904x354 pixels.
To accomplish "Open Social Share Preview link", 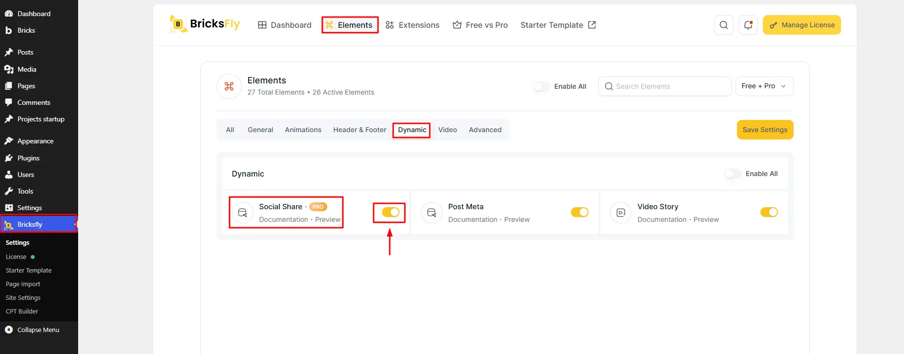I will pyautogui.click(x=328, y=219).
